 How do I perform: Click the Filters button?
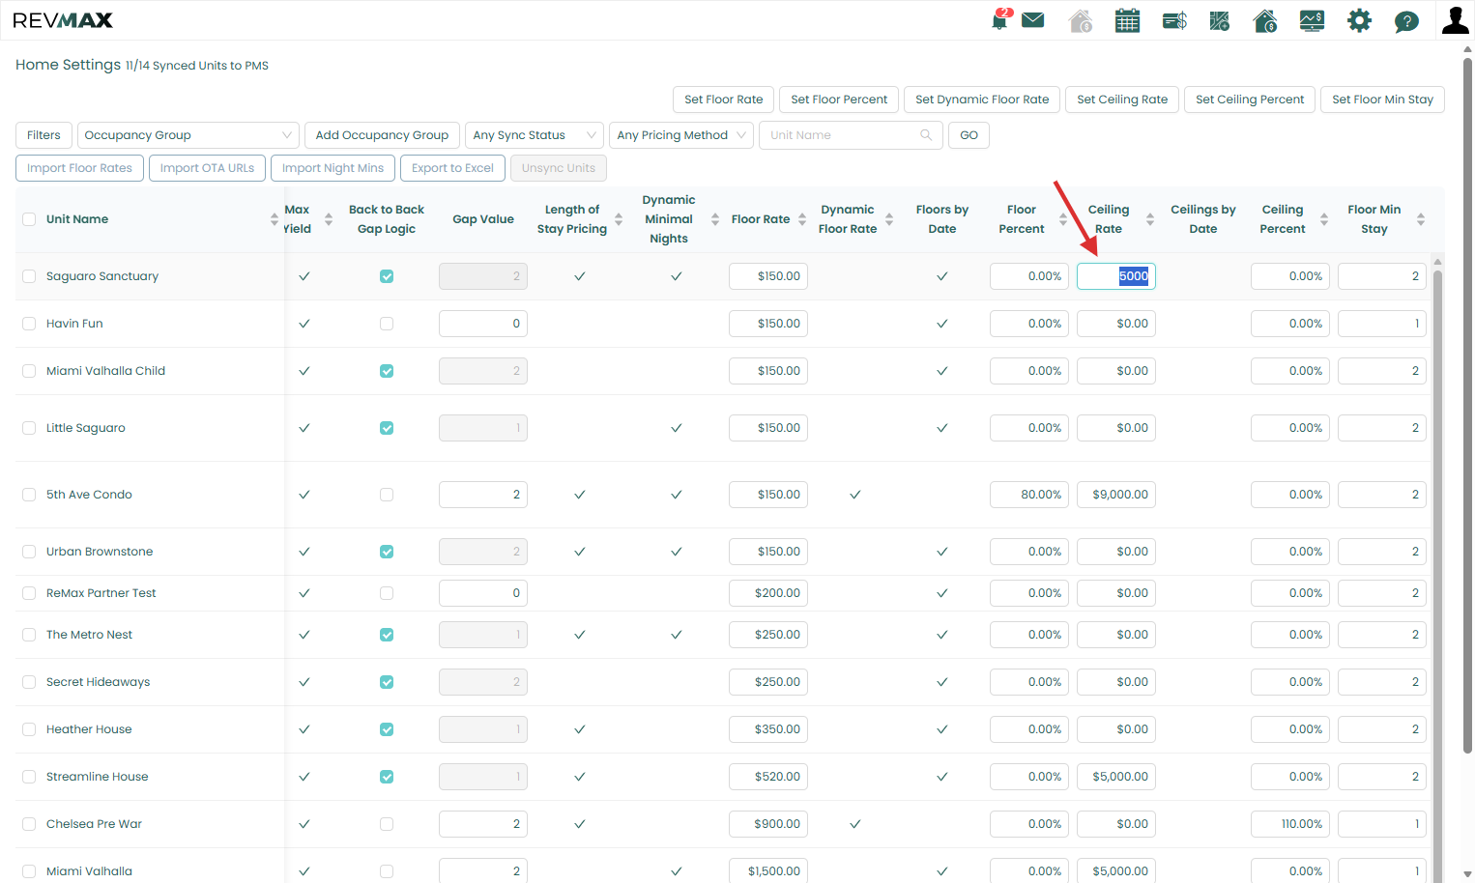point(43,135)
